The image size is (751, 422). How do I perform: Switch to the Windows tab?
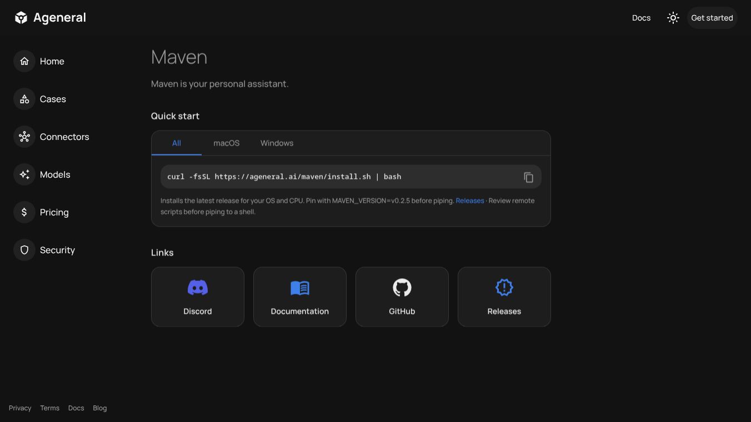(277, 143)
